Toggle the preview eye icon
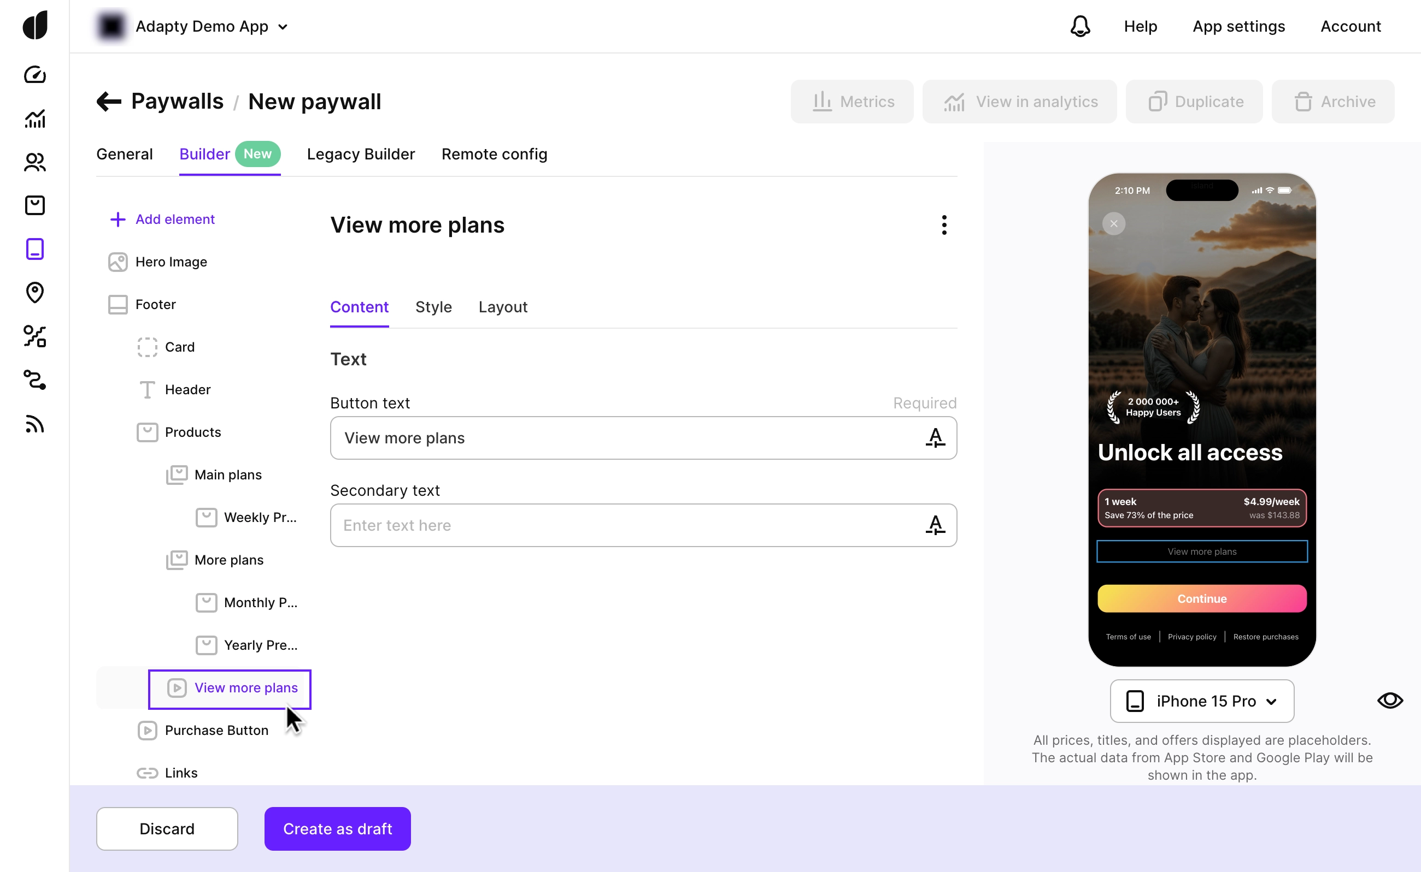Screen dimensions: 1421x872 [1390, 700]
